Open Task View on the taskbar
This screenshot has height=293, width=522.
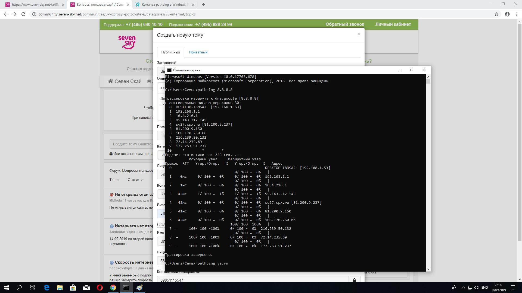tap(33, 288)
